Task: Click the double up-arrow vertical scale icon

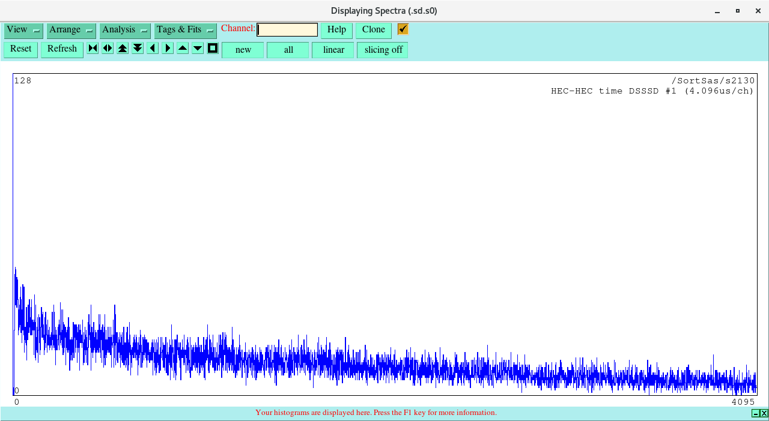Action: (123, 48)
